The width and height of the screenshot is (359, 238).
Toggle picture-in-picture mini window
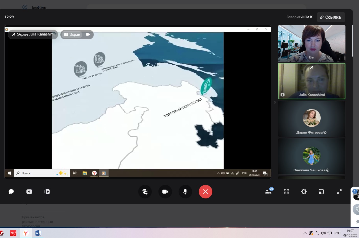point(321,192)
